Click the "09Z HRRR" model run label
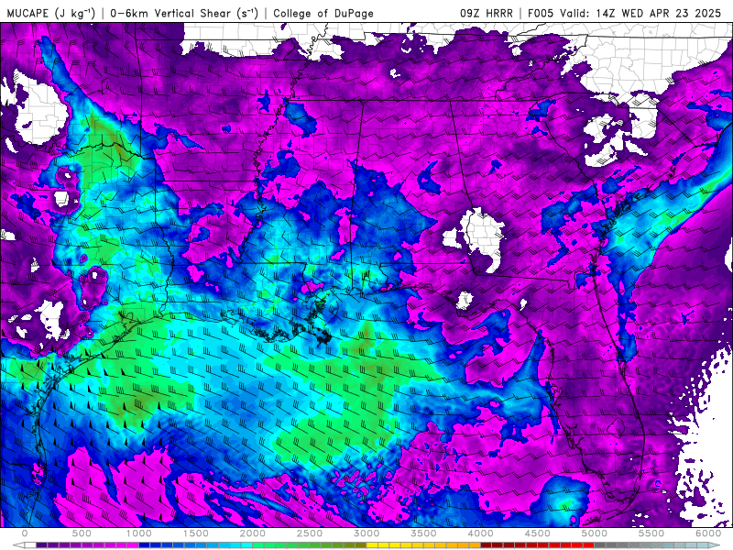This screenshot has height=550, width=733. click(487, 13)
